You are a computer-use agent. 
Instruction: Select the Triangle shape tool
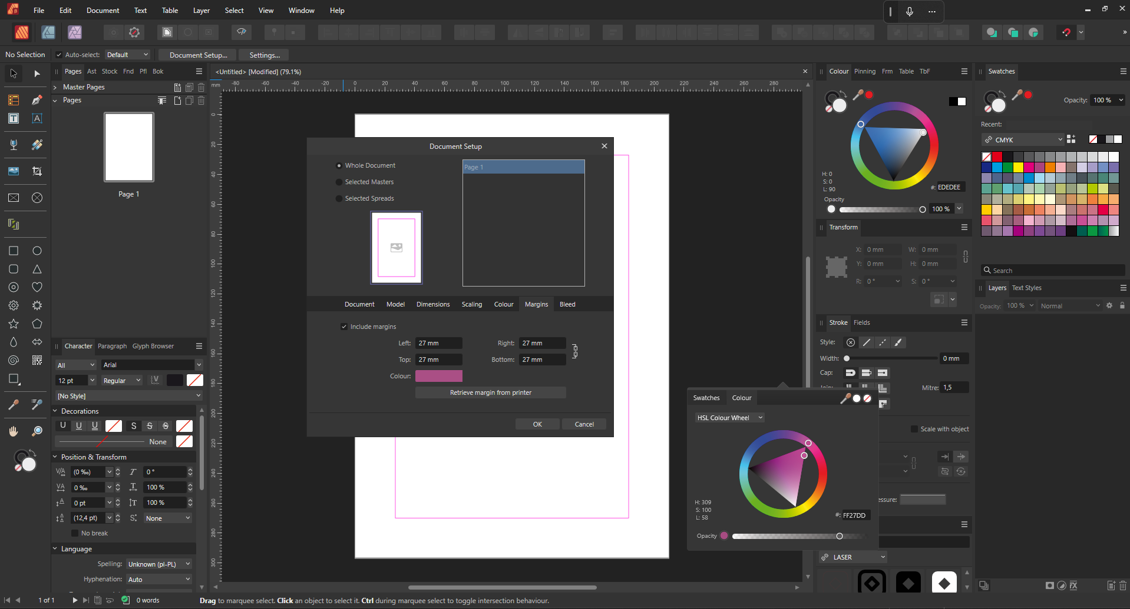(x=37, y=269)
